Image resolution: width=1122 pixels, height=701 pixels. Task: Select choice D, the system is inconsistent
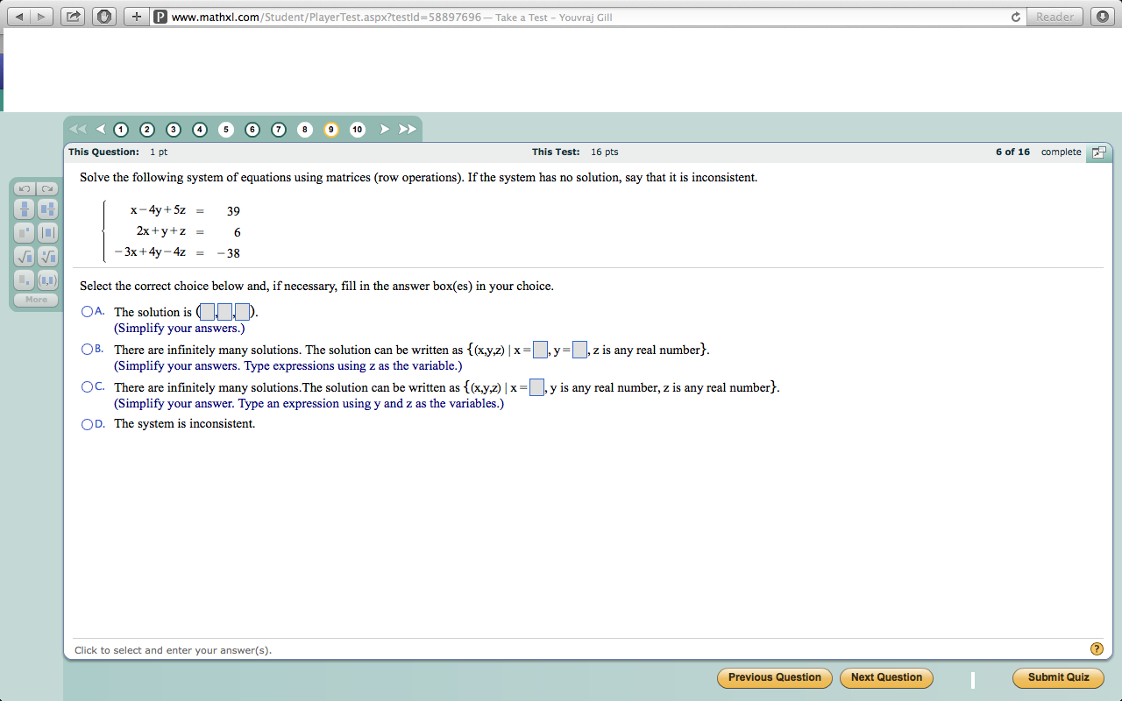pos(88,424)
